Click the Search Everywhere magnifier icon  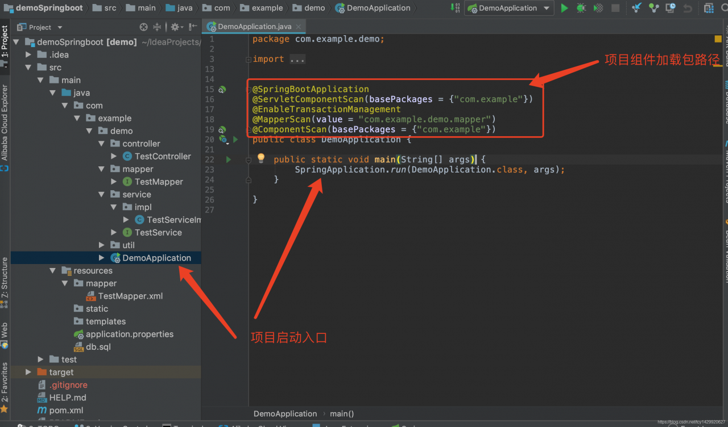(x=723, y=8)
